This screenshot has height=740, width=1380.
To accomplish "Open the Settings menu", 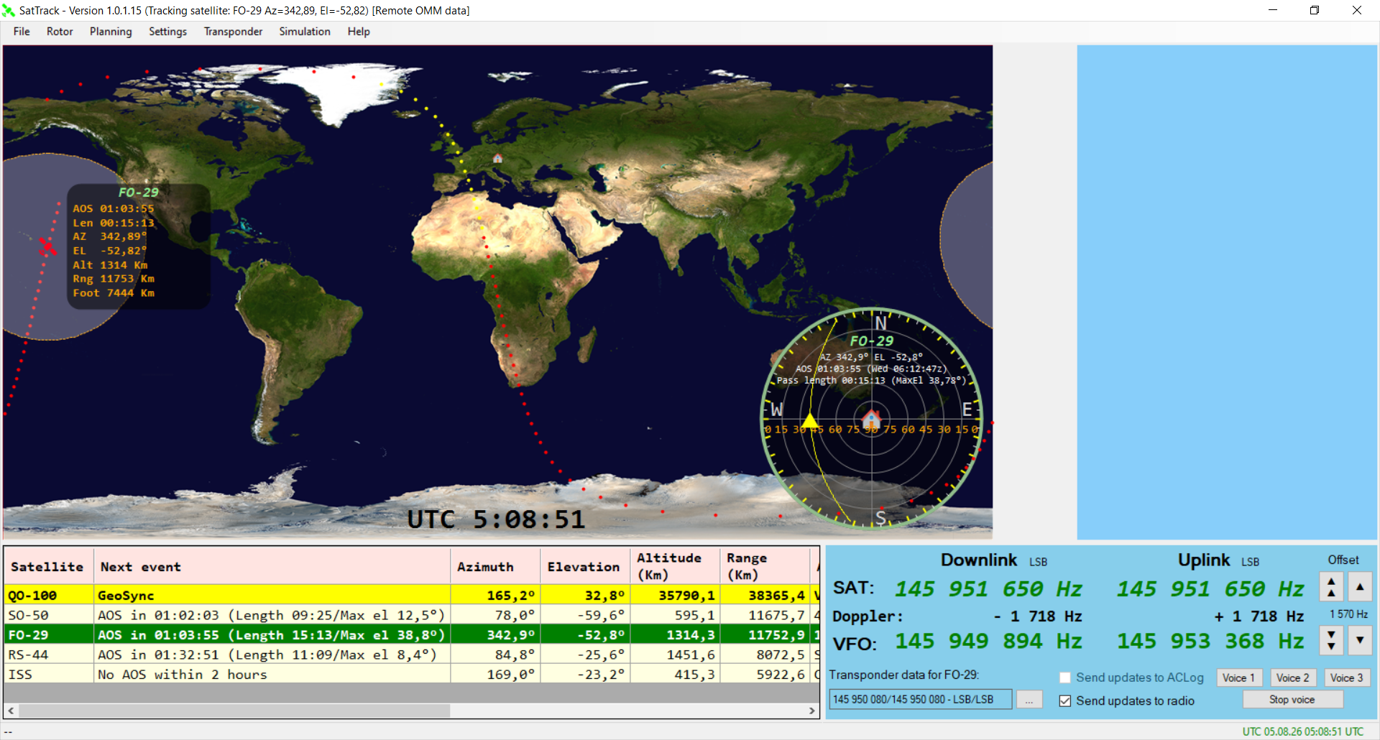I will (167, 32).
